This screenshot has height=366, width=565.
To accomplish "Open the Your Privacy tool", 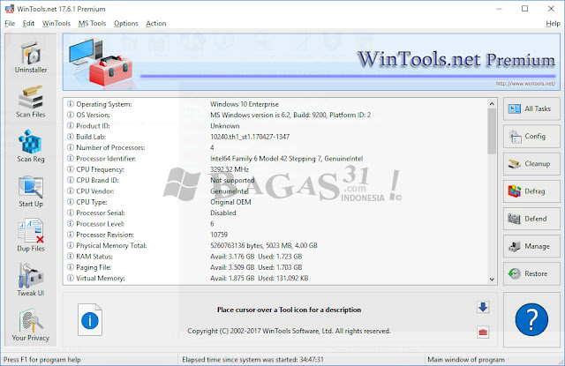I will 31,325.
